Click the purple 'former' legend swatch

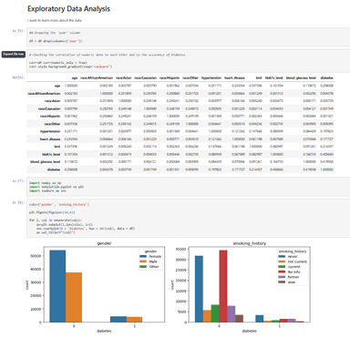tap(282, 277)
